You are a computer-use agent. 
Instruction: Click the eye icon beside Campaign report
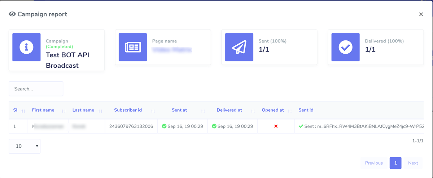click(x=12, y=14)
